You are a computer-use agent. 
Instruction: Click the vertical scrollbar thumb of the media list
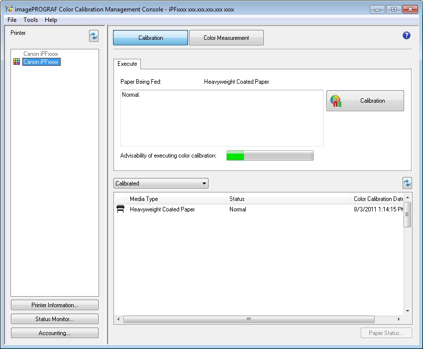[x=408, y=214]
